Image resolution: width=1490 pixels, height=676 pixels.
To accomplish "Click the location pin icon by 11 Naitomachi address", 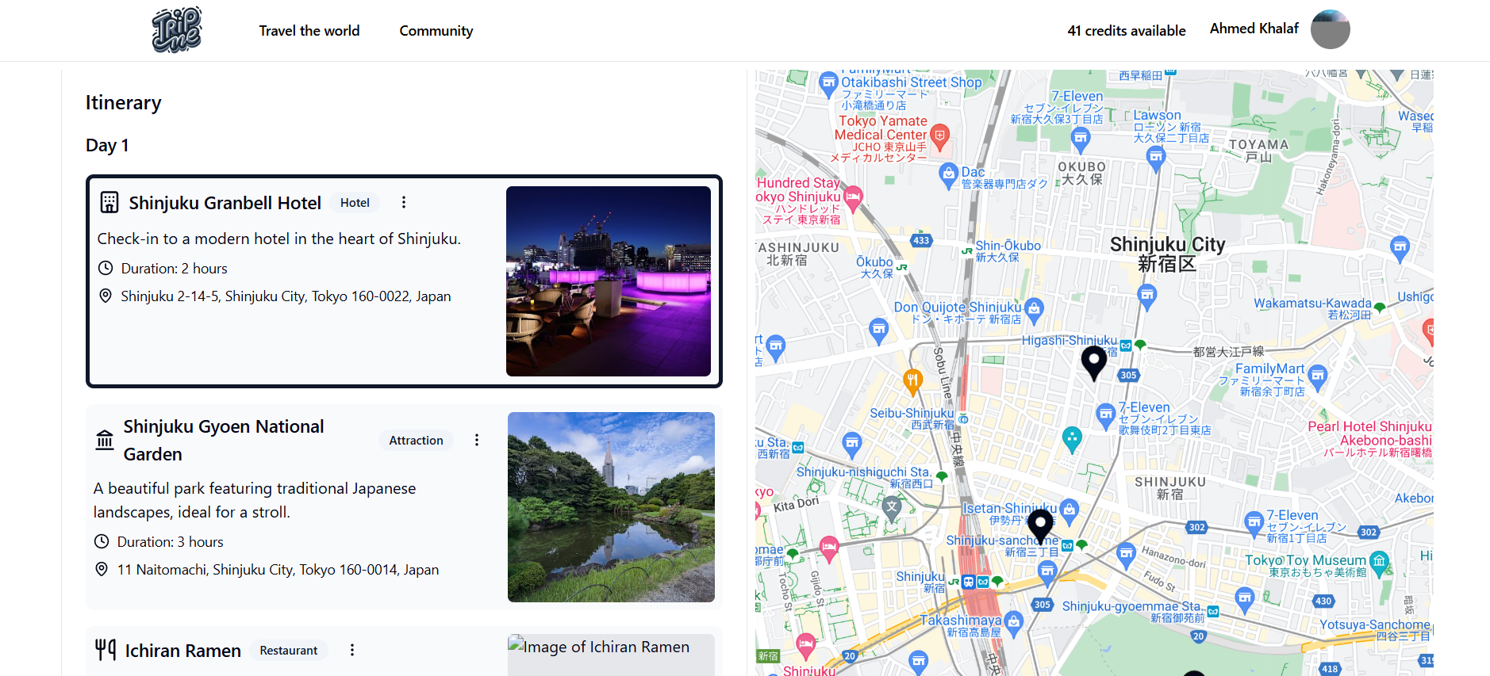I will coord(102,569).
